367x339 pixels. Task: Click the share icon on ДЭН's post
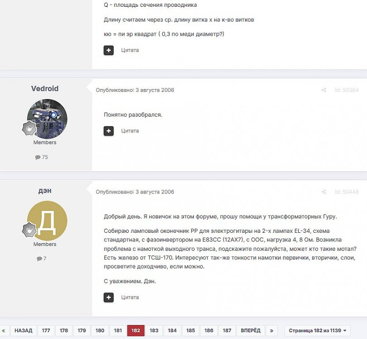324,192
